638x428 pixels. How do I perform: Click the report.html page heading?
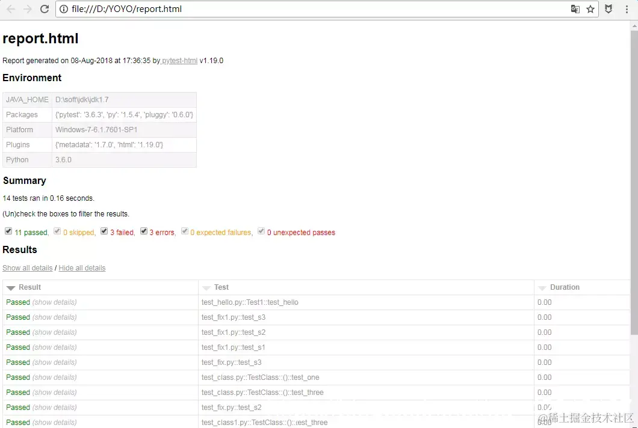40,38
